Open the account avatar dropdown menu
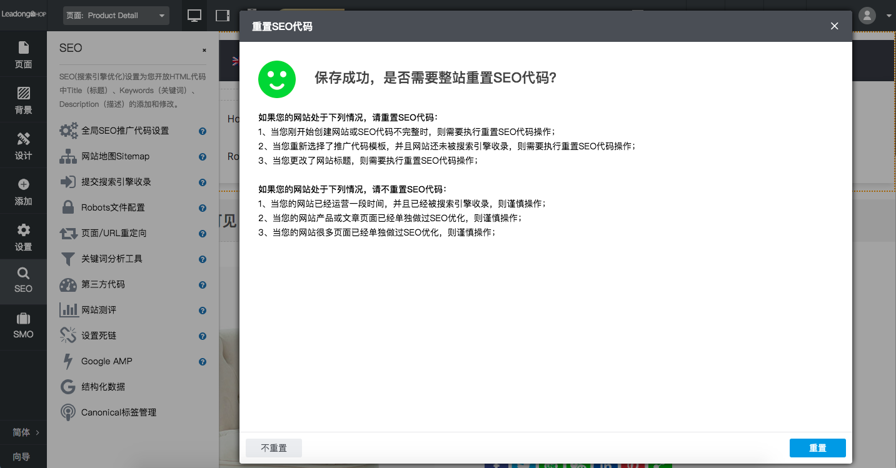 coord(867,15)
